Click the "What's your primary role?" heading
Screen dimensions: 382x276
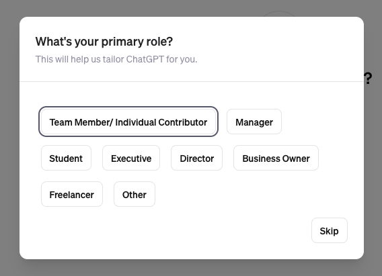[x=104, y=42]
